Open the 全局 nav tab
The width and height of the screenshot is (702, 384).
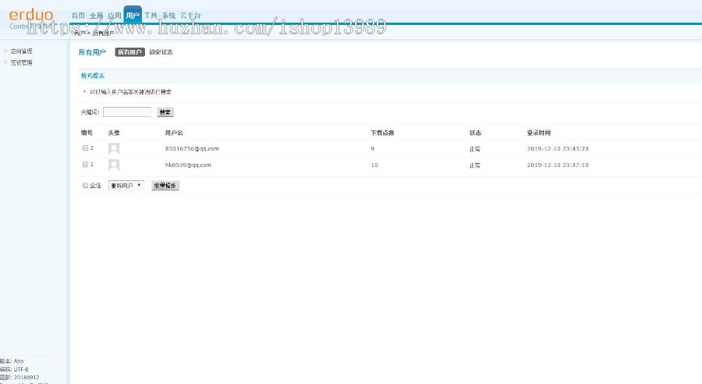(x=96, y=16)
